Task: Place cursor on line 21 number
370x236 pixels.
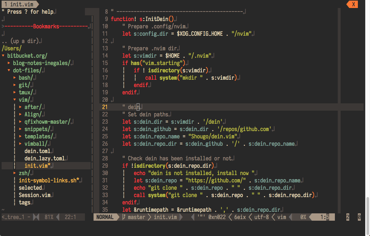Action: click(105, 107)
